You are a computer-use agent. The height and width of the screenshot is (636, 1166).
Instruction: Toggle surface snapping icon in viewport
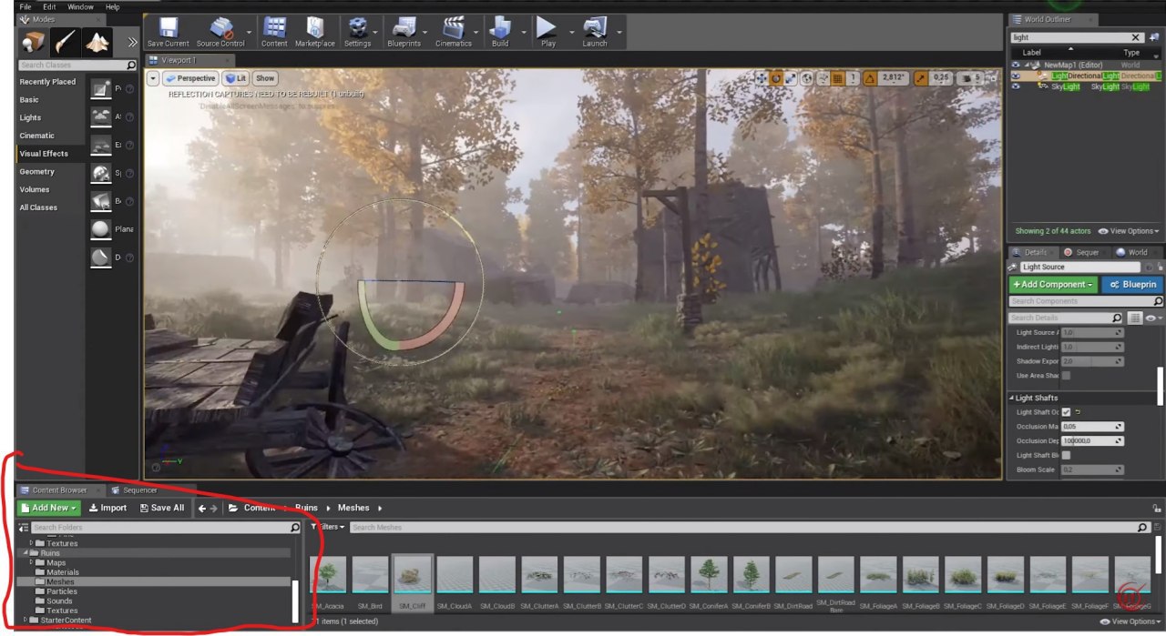click(822, 78)
